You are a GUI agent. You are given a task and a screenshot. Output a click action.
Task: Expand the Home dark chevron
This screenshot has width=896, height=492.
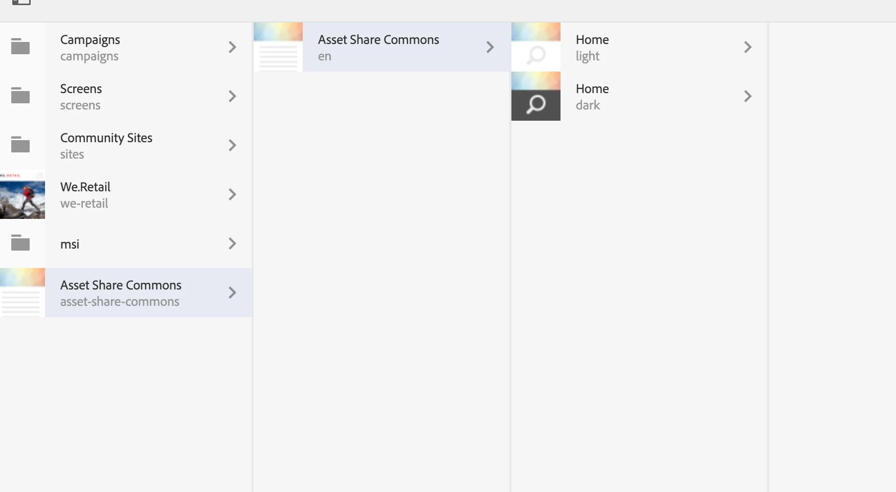tap(748, 96)
